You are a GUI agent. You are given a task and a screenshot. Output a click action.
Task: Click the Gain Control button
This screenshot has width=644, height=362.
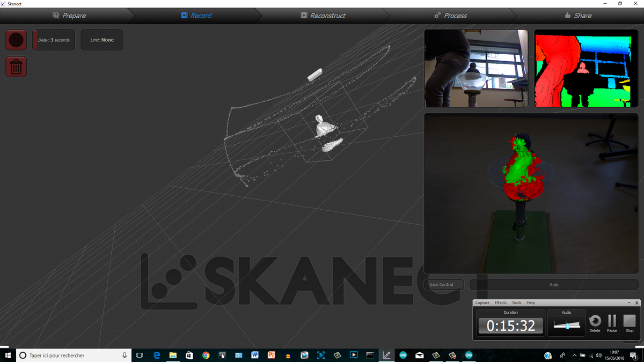coord(443,285)
